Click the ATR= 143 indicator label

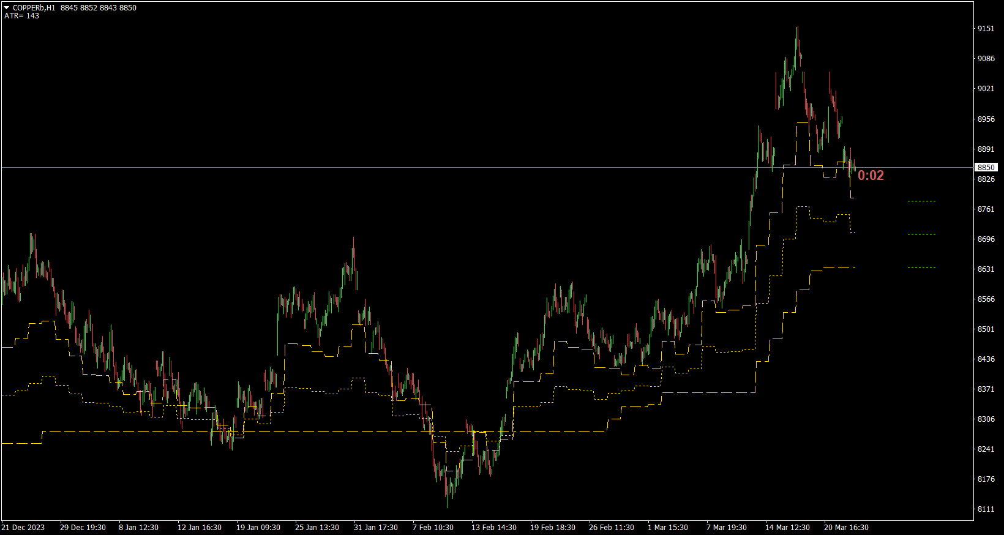pos(21,16)
